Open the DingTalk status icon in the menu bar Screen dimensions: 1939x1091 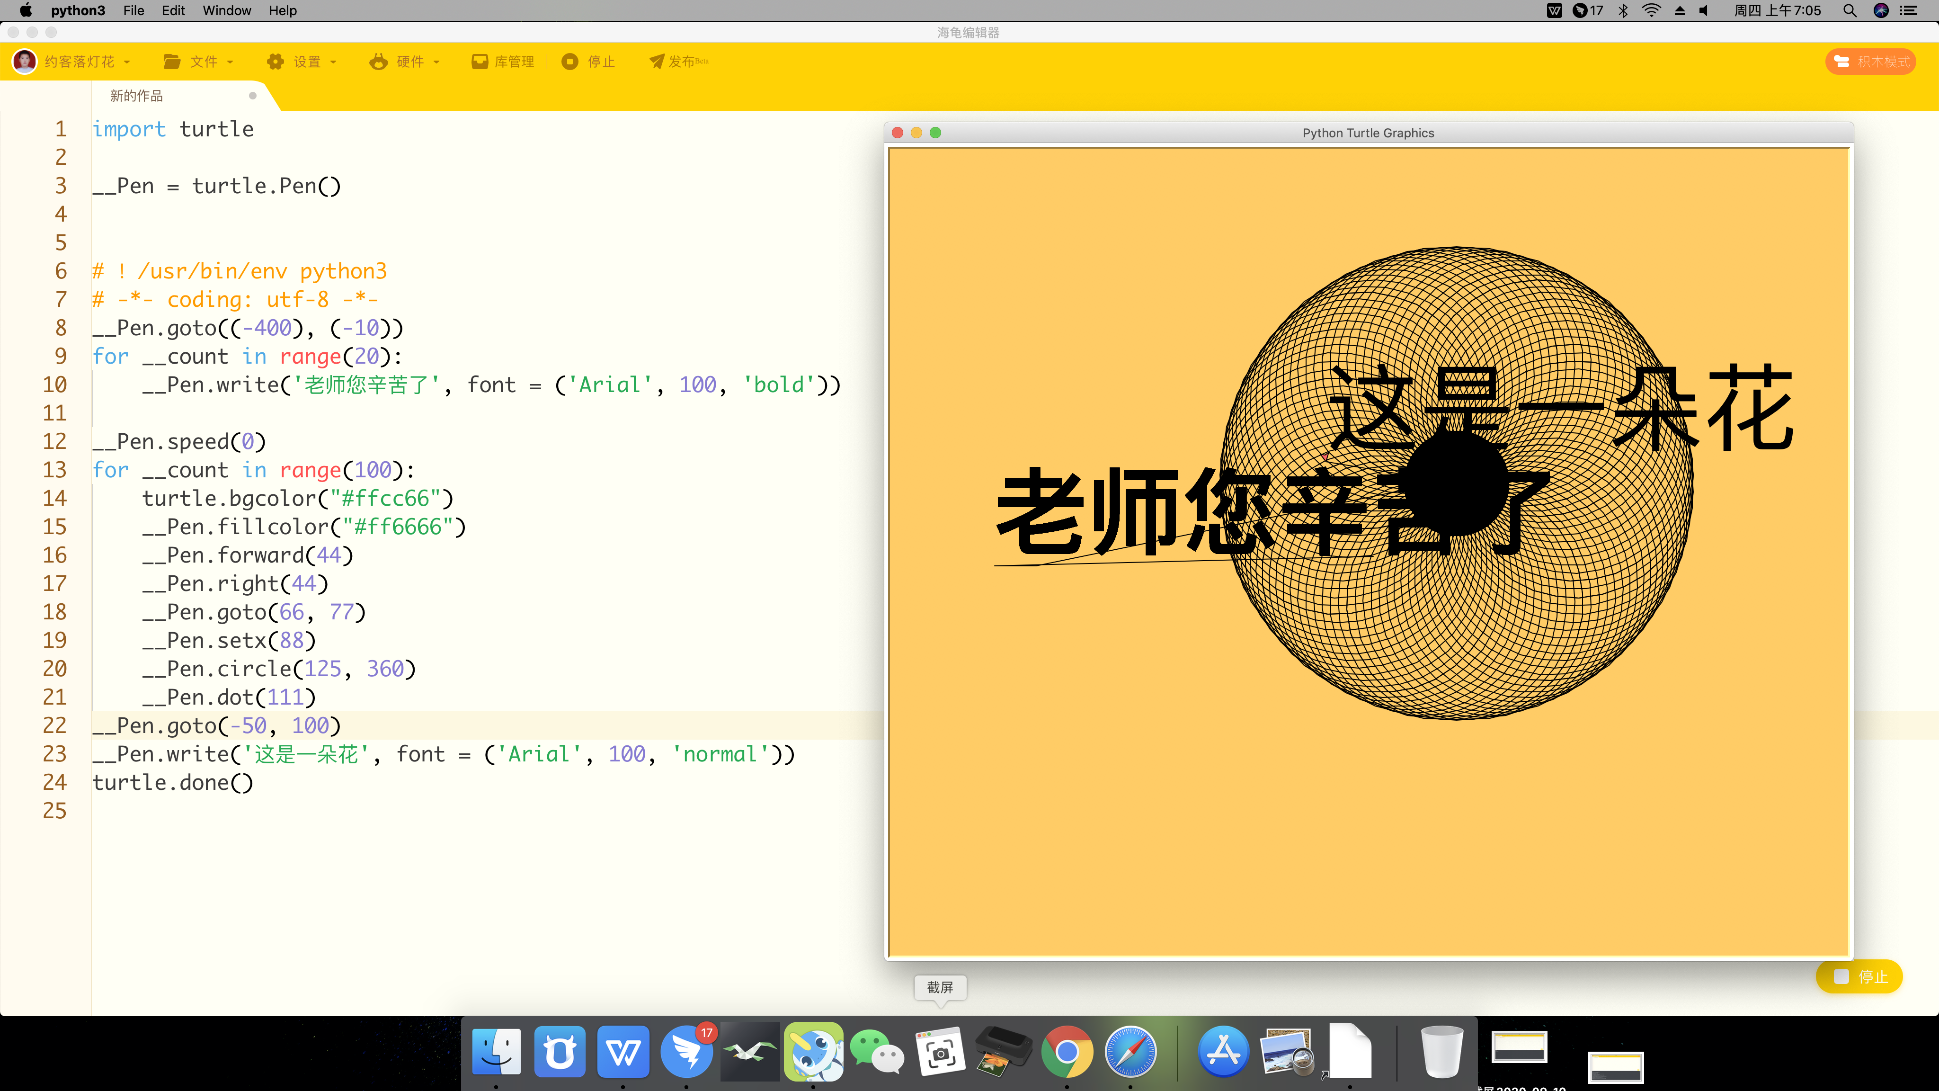click(x=1588, y=10)
